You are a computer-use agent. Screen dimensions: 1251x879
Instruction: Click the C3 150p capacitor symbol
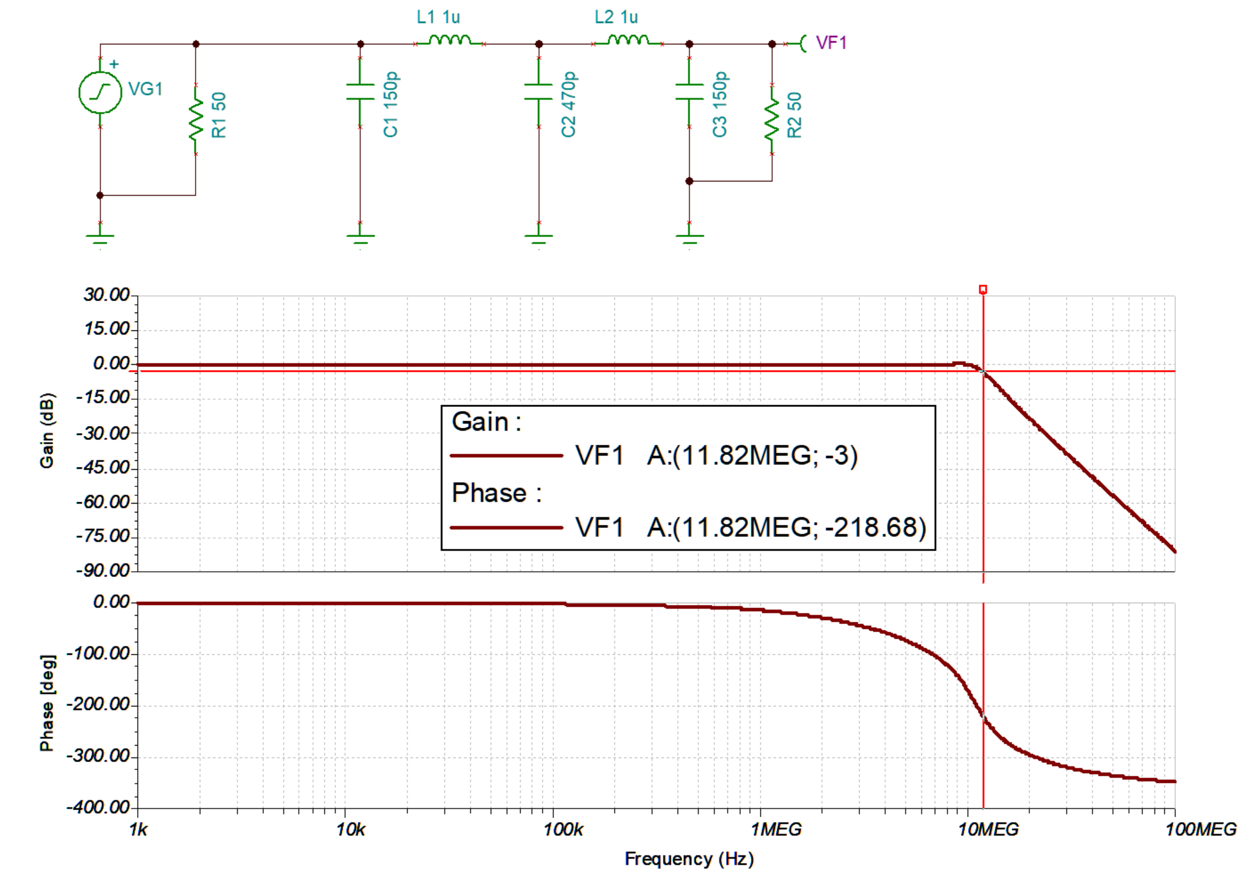click(x=689, y=92)
